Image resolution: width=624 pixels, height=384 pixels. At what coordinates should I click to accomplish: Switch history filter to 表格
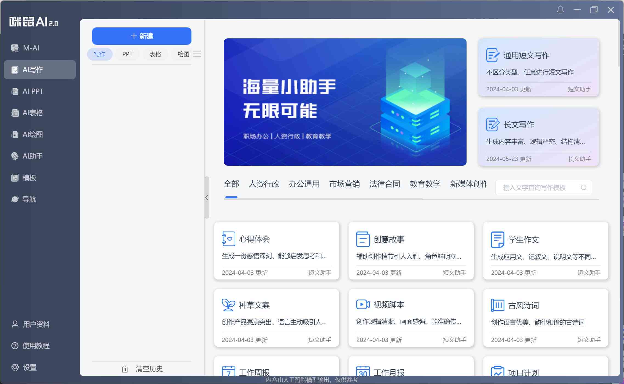(155, 54)
